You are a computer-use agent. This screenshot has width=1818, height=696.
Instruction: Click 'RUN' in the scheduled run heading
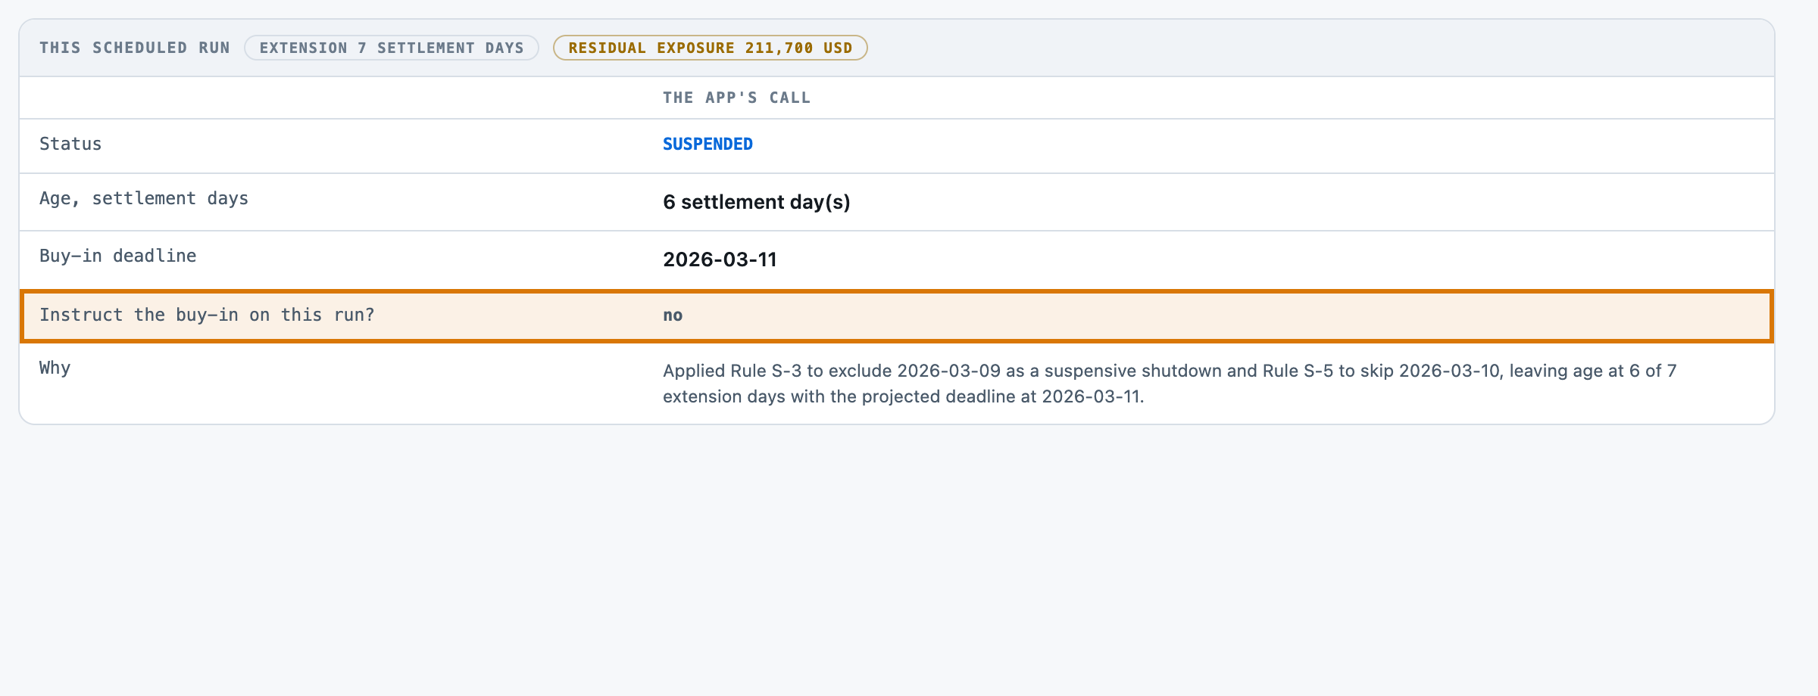click(214, 48)
